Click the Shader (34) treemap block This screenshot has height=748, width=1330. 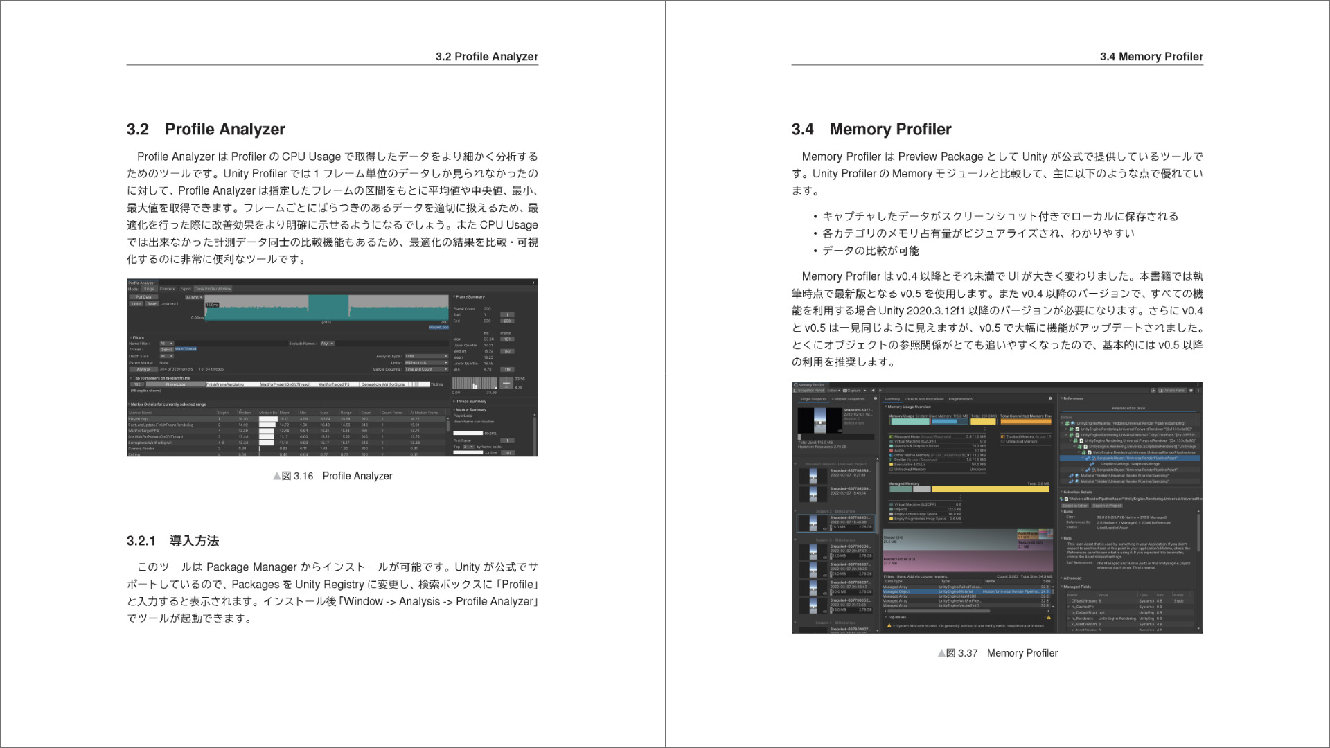point(950,540)
